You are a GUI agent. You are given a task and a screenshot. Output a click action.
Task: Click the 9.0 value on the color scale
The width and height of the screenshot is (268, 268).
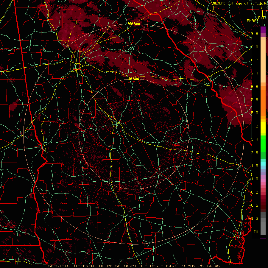(x=255, y=47)
